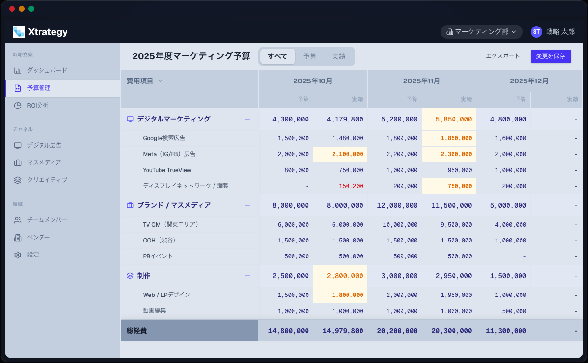Collapse the デジタルマーケティング row group

247,119
